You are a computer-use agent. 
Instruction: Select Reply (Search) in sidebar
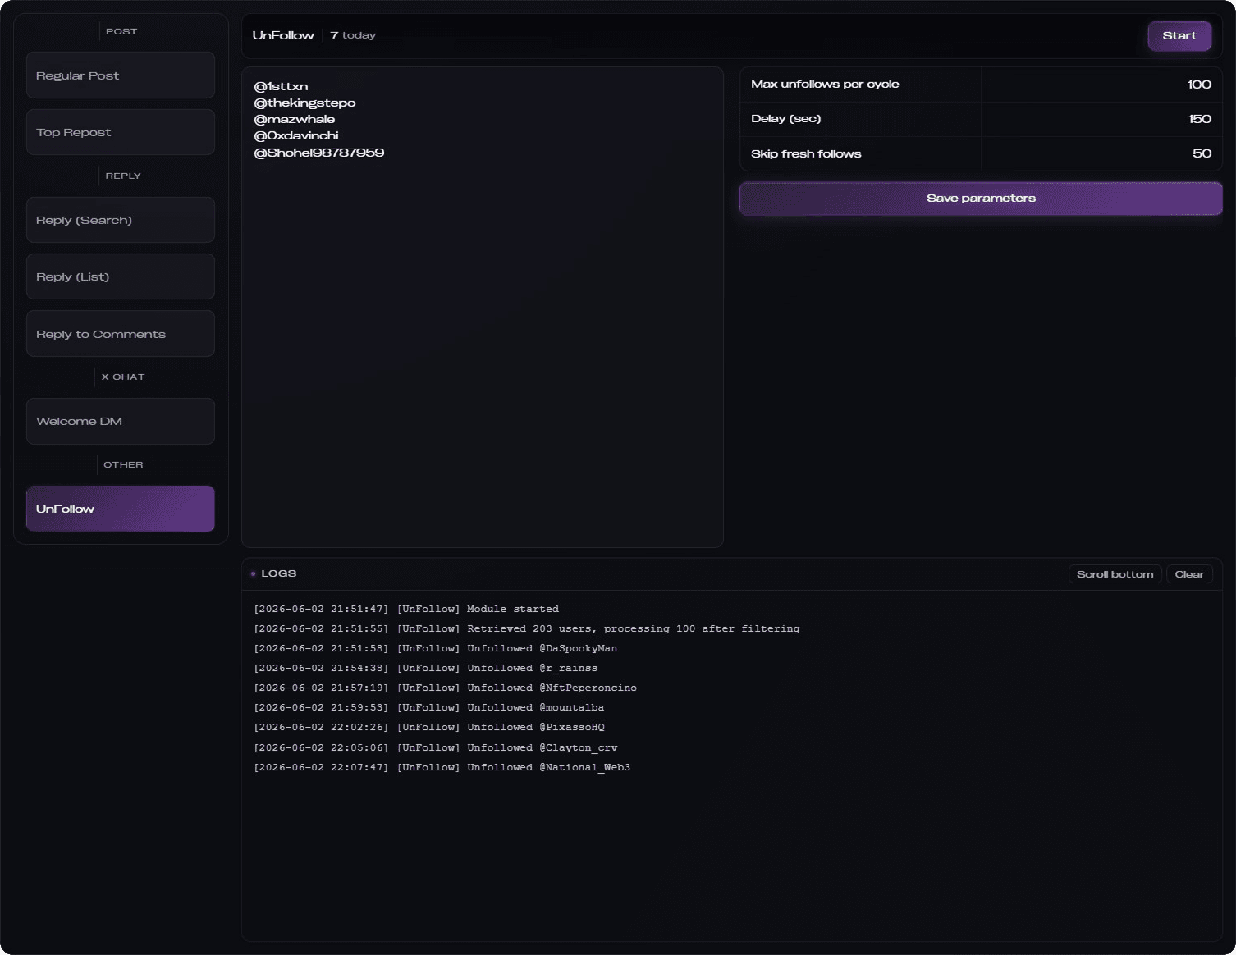(121, 220)
